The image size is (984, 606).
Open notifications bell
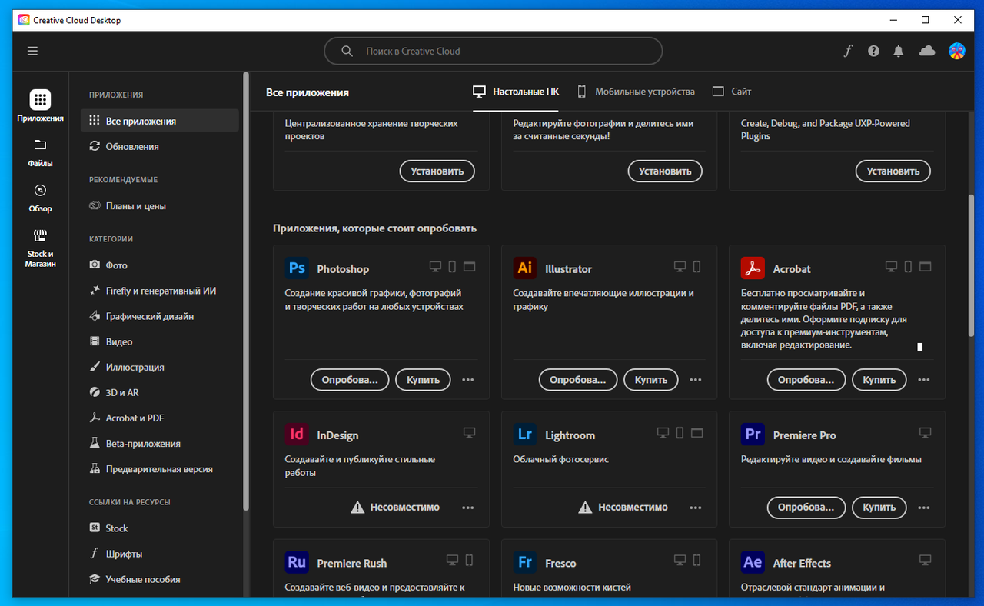898,51
